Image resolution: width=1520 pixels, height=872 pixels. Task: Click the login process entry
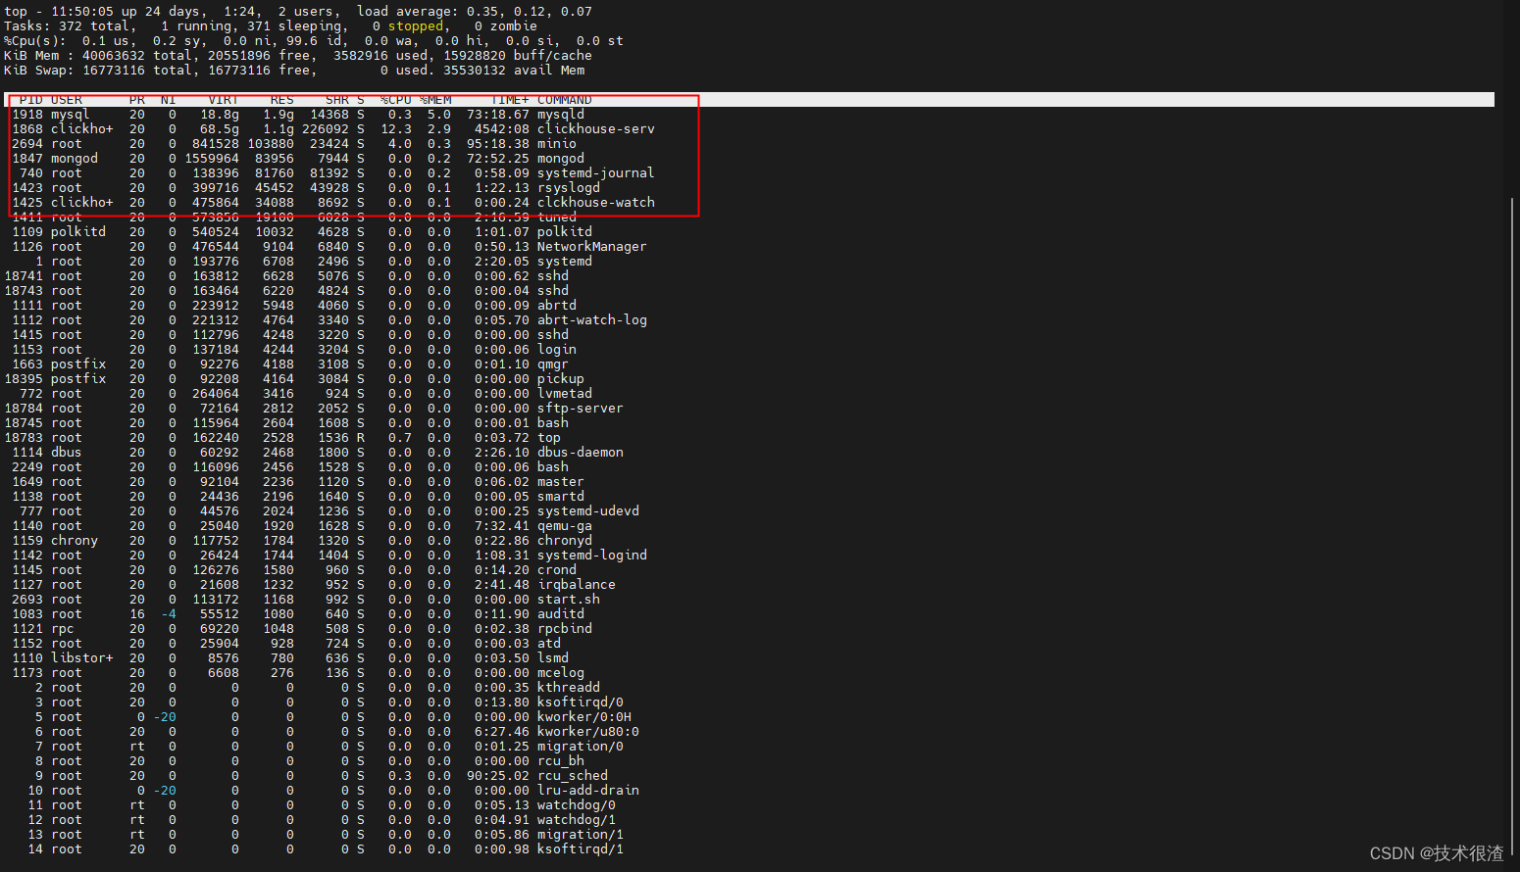tap(557, 350)
